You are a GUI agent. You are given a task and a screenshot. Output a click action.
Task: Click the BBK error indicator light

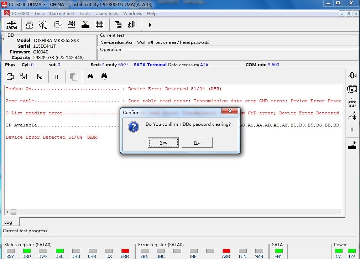tap(145, 251)
